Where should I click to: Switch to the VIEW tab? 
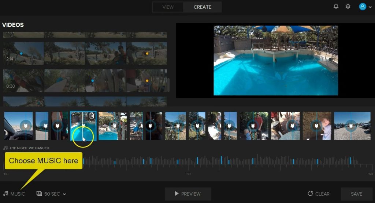(168, 7)
